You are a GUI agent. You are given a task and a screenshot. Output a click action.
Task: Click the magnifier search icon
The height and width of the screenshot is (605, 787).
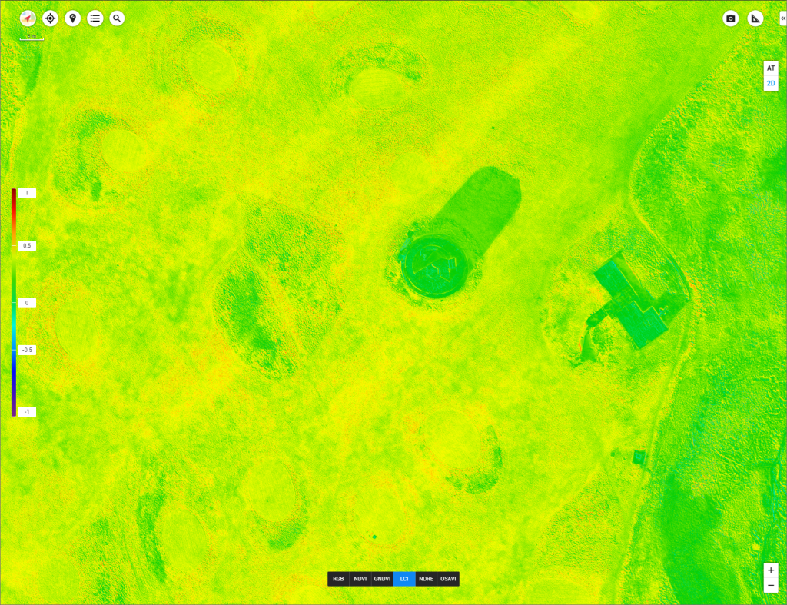(x=117, y=18)
